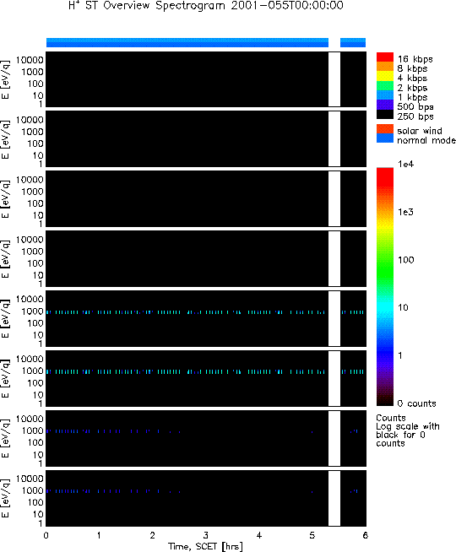Click the 10000 tick on the bottom panel axis

tap(30, 479)
